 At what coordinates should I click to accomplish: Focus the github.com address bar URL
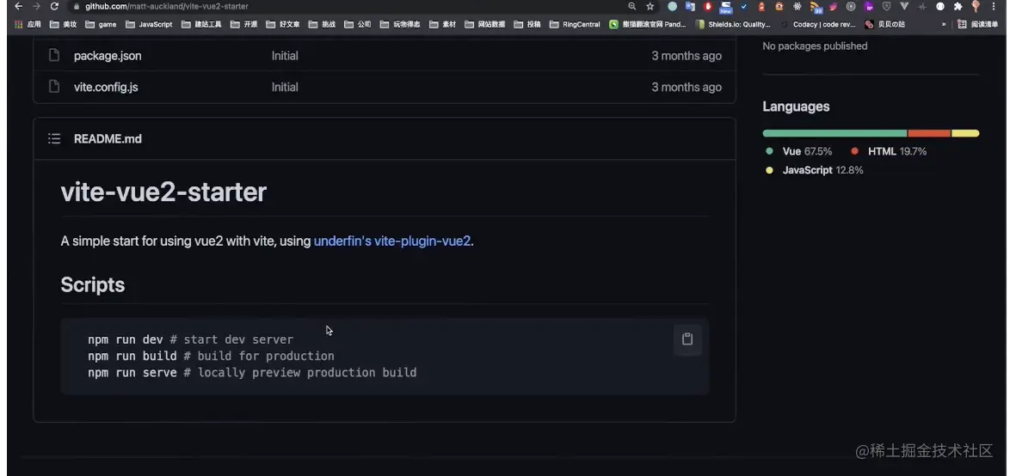pyautogui.click(x=166, y=6)
